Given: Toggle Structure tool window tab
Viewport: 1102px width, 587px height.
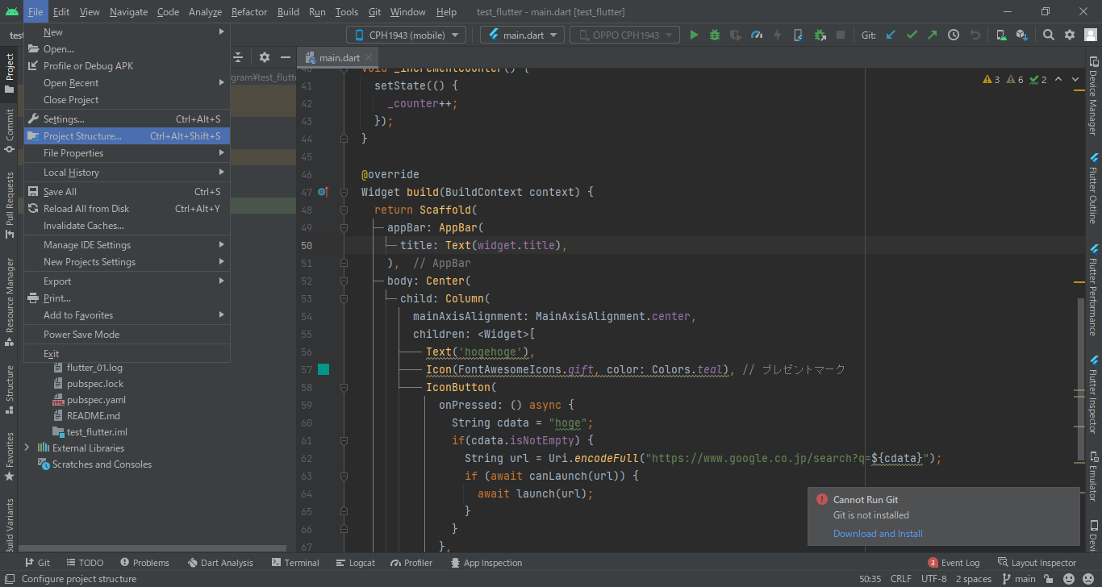Looking at the screenshot, I should tap(10, 389).
